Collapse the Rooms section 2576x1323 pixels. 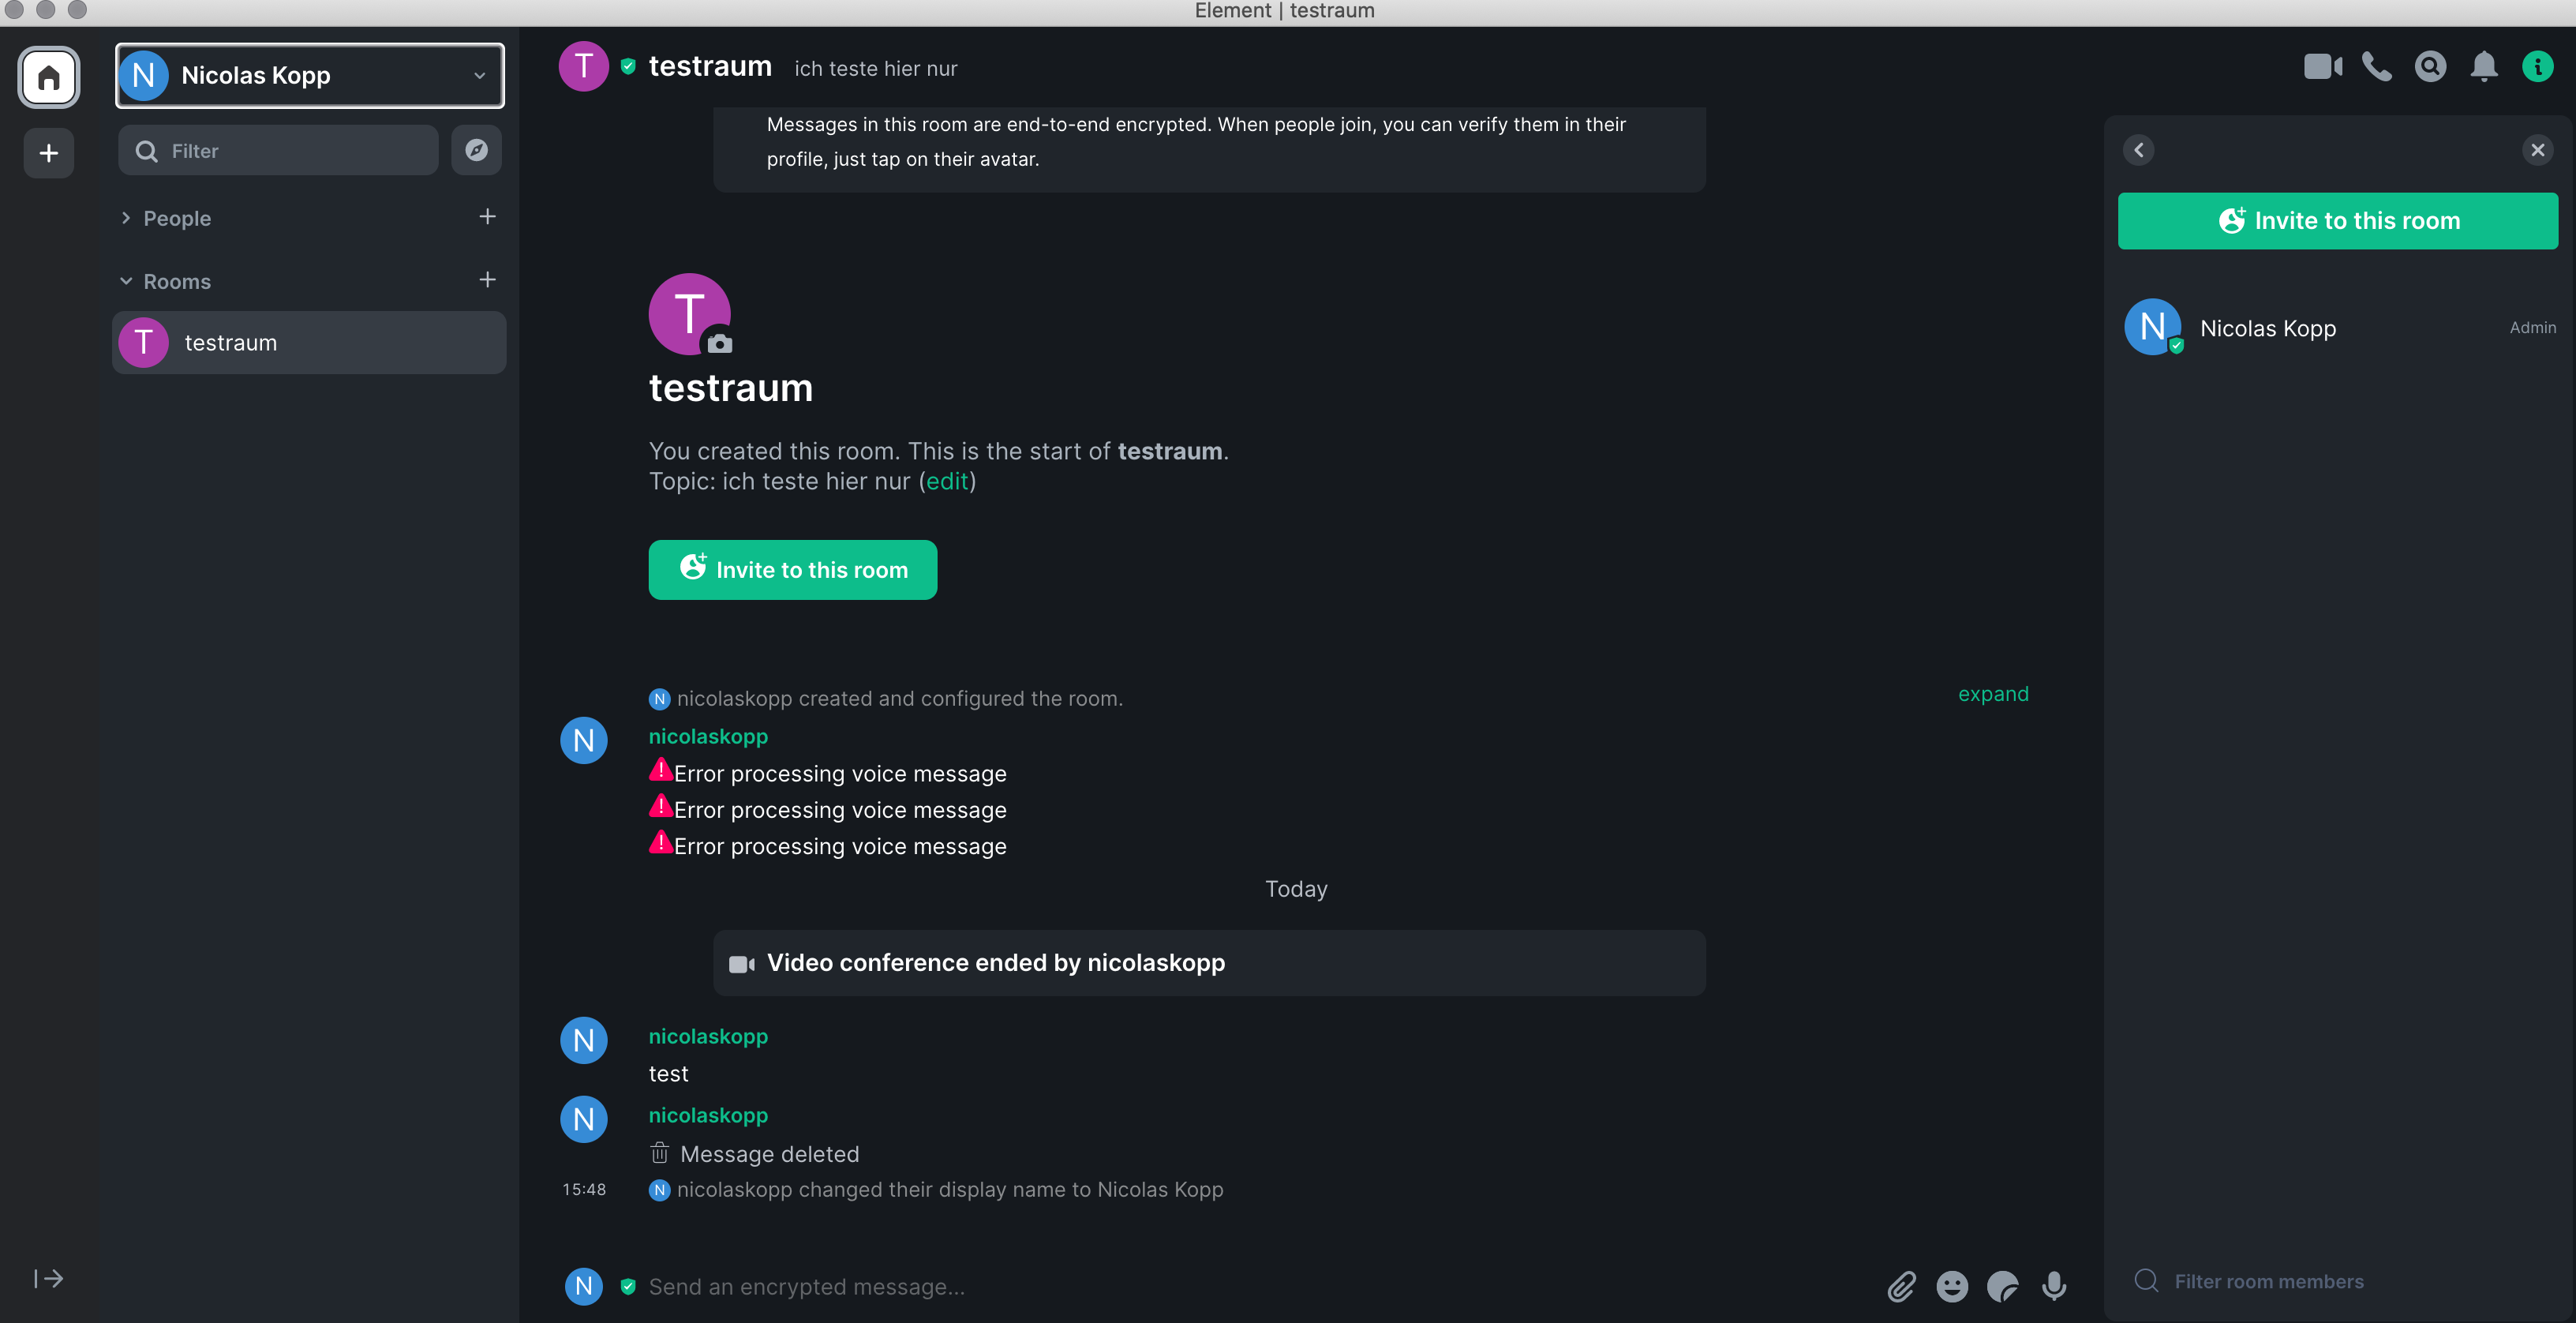pyautogui.click(x=177, y=281)
